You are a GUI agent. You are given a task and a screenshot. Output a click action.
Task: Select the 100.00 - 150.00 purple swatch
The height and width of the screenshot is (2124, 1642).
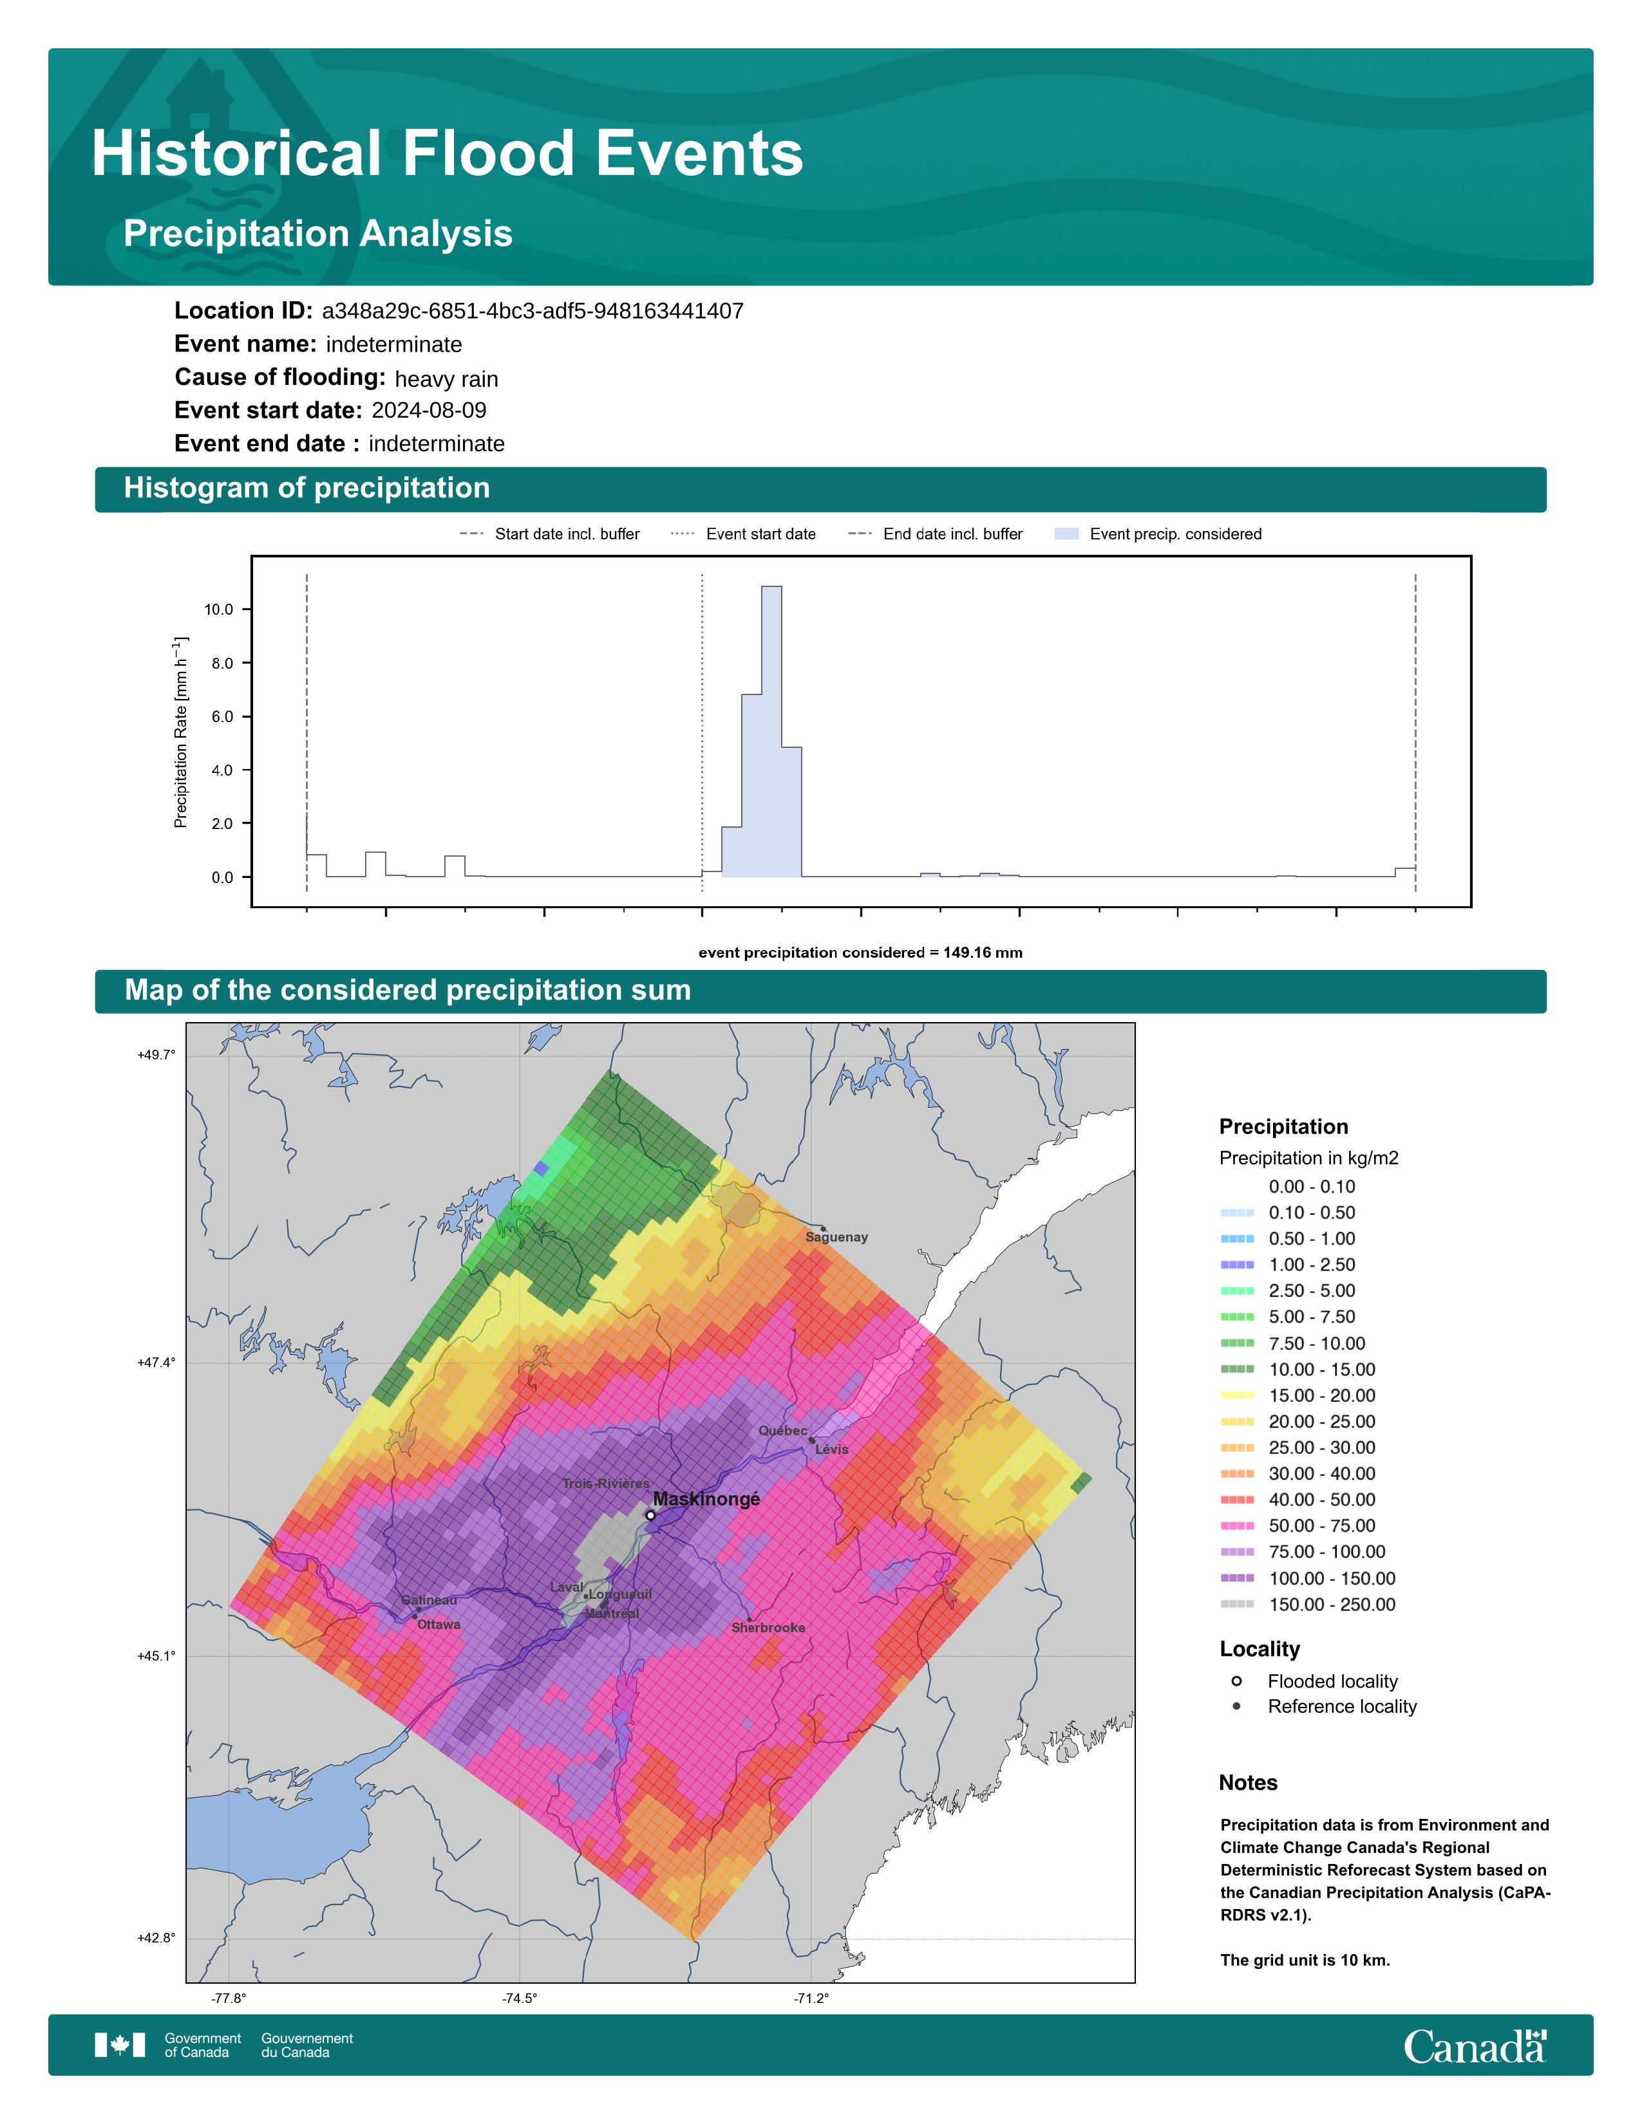pyautogui.click(x=1238, y=1578)
